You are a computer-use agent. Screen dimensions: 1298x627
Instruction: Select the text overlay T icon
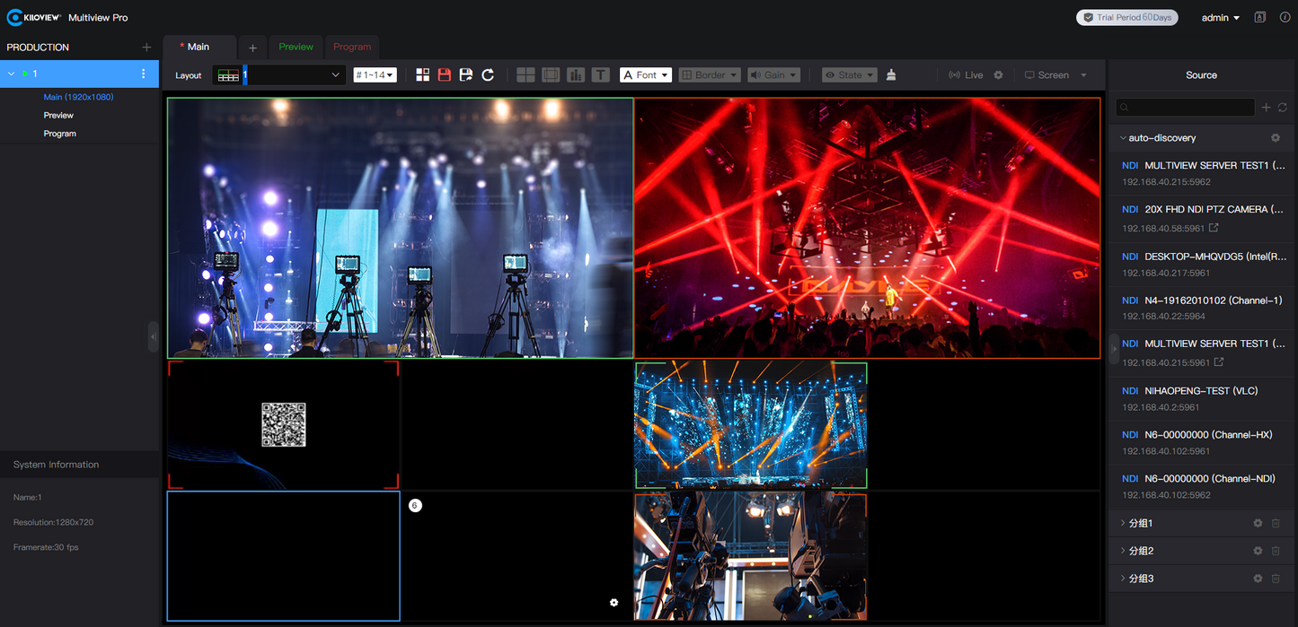coord(600,74)
